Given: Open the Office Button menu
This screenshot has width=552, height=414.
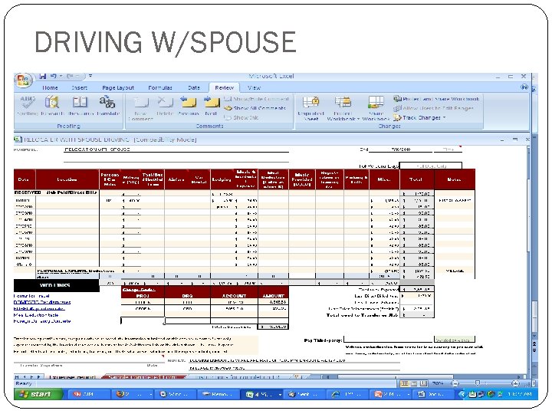Looking at the screenshot, I should click(23, 80).
